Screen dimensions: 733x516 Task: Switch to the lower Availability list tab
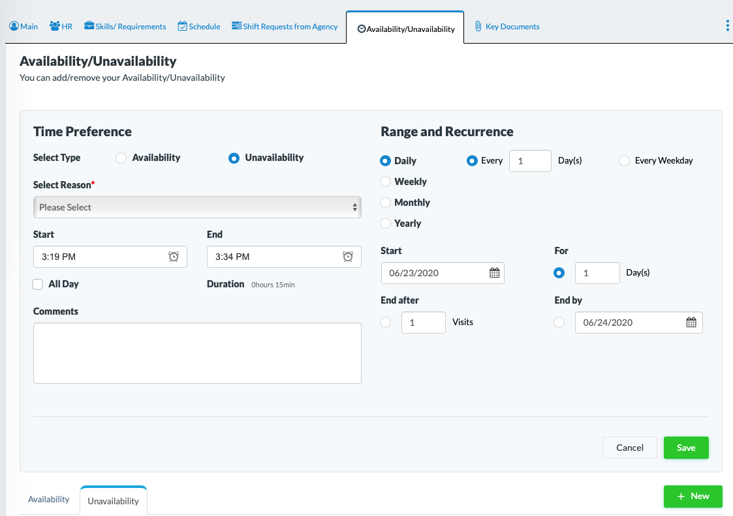(x=49, y=500)
